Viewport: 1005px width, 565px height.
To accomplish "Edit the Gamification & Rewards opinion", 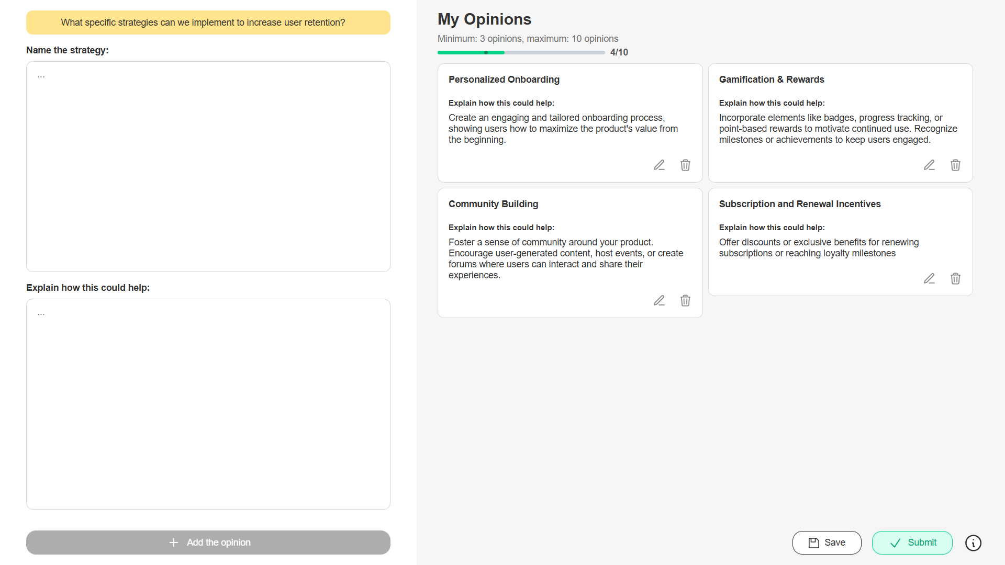I will [929, 165].
